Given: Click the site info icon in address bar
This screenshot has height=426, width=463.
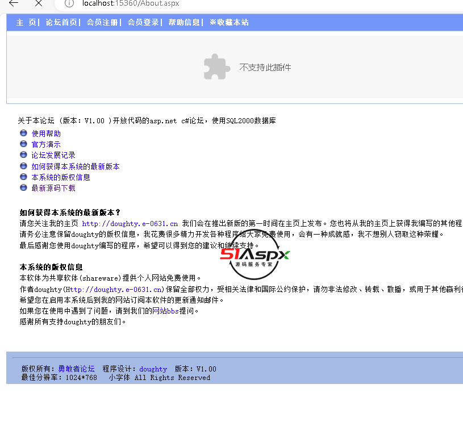Looking at the screenshot, I should 69,3.
